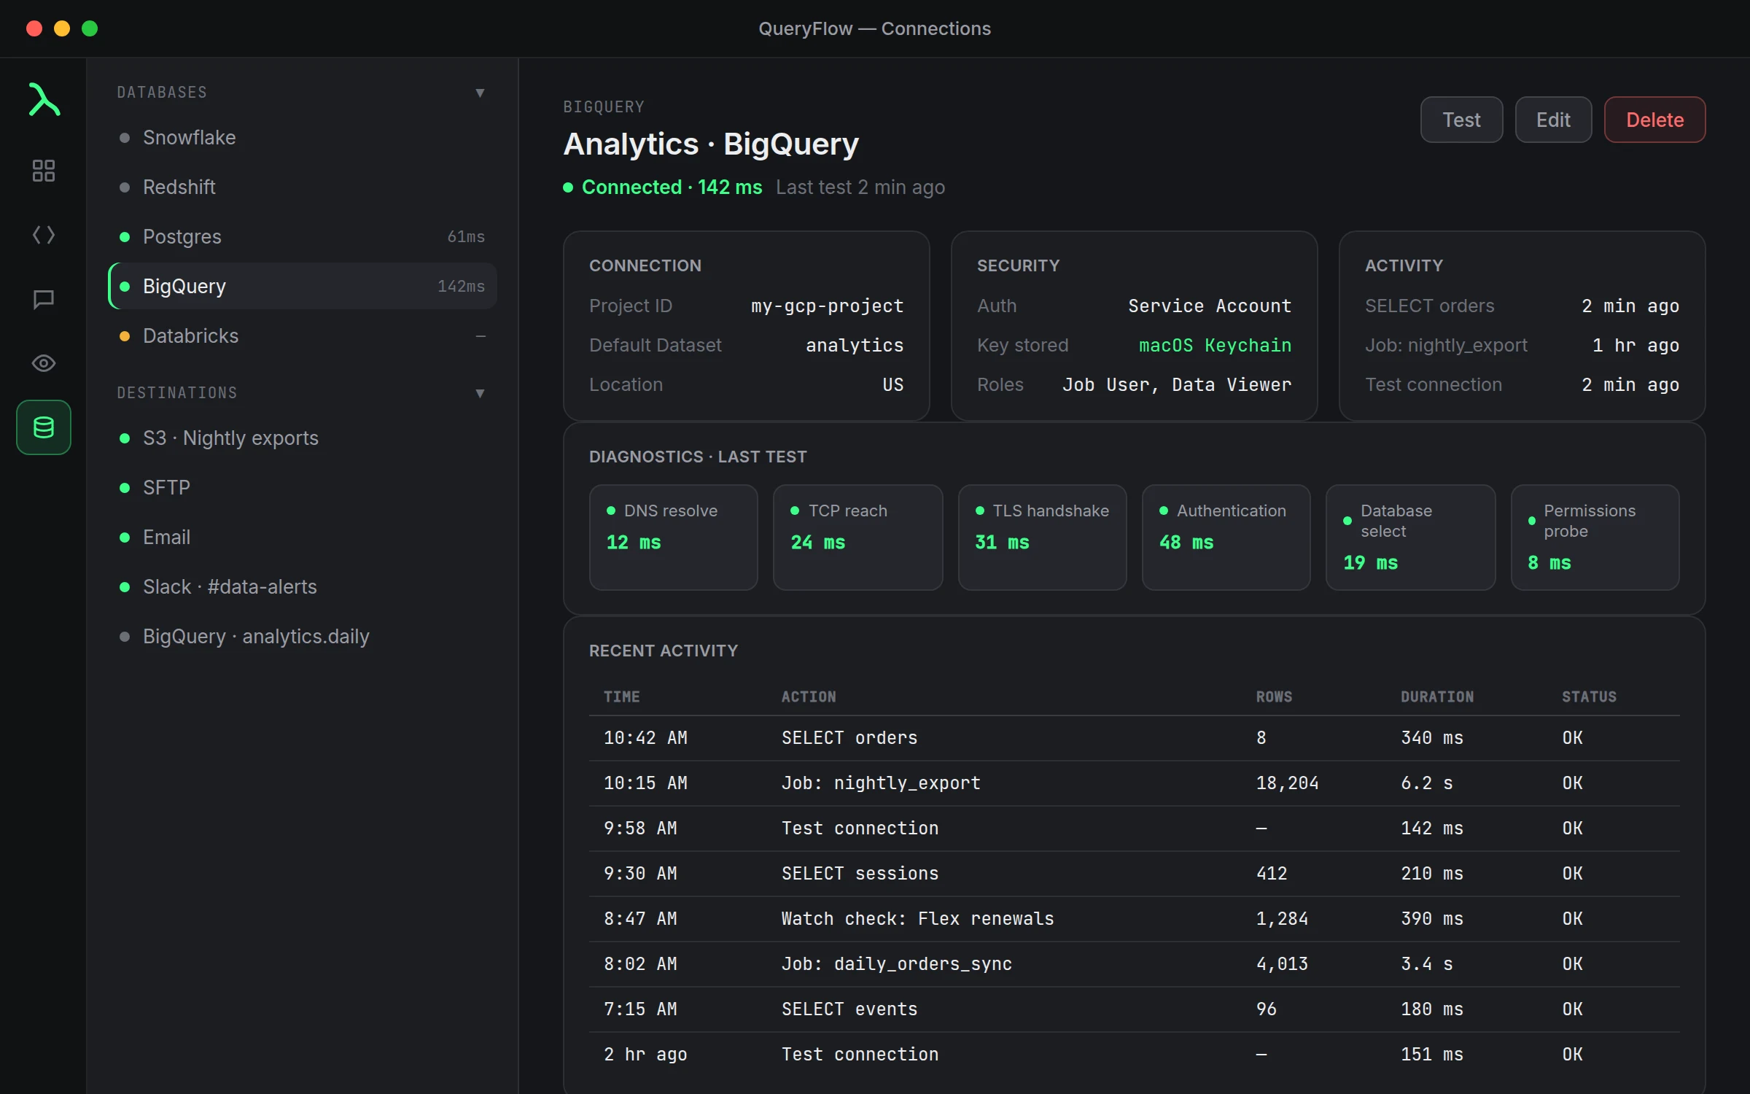Viewport: 1750px width, 1094px height.
Task: Open Slack #data-alerts destination
Action: pos(303,586)
